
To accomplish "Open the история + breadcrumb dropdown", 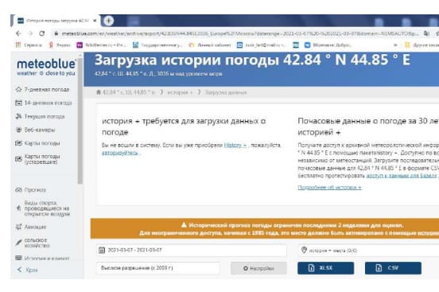I will [x=180, y=92].
